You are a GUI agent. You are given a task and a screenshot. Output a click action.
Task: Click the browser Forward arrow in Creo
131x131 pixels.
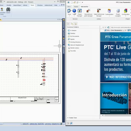point(106,27)
